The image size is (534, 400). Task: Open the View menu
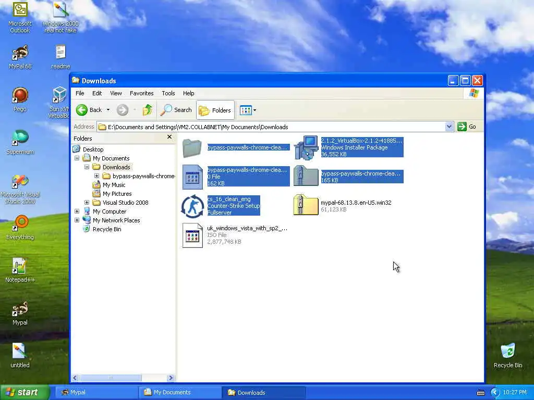[116, 93]
